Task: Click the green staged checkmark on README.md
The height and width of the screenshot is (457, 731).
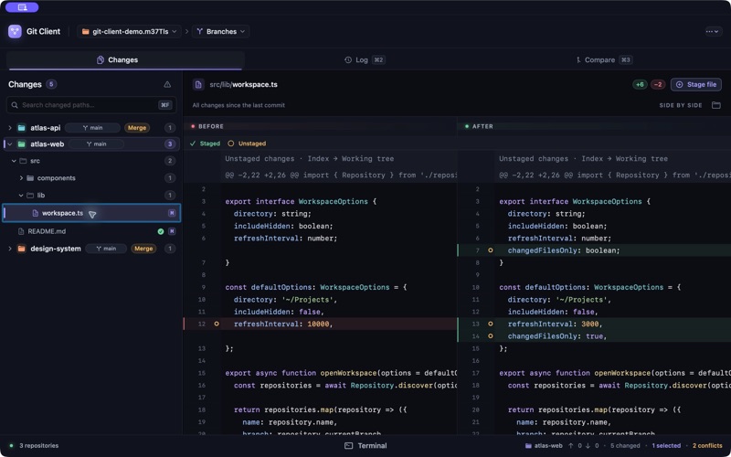Action: [x=161, y=231]
